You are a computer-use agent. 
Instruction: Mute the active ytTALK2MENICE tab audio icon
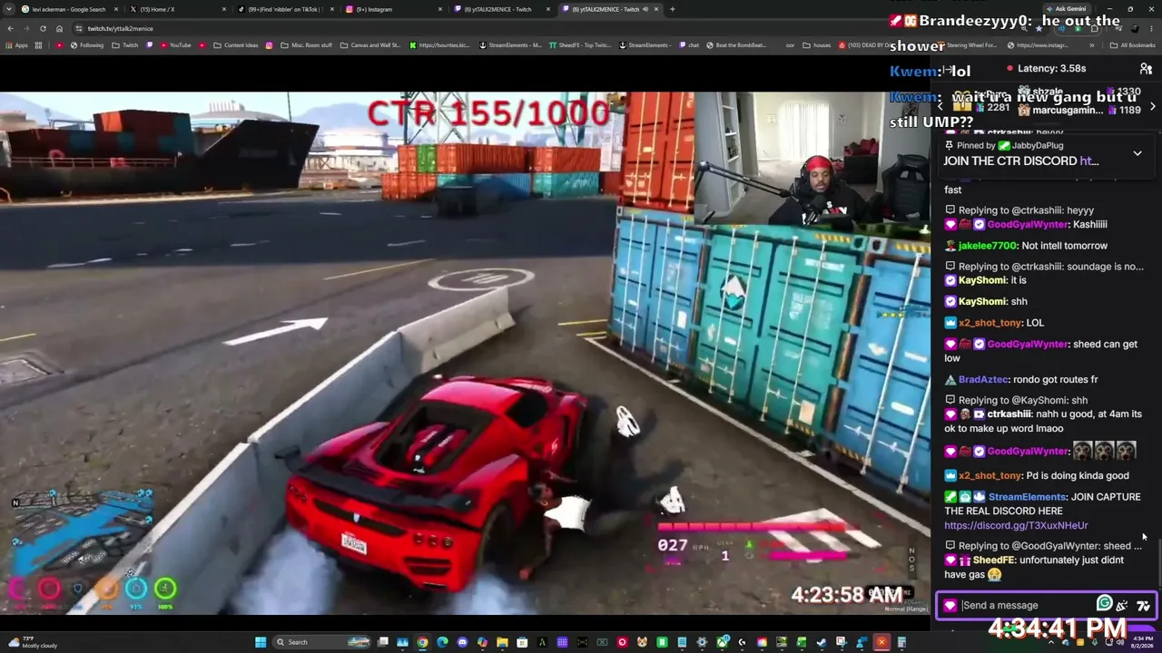pyautogui.click(x=645, y=9)
